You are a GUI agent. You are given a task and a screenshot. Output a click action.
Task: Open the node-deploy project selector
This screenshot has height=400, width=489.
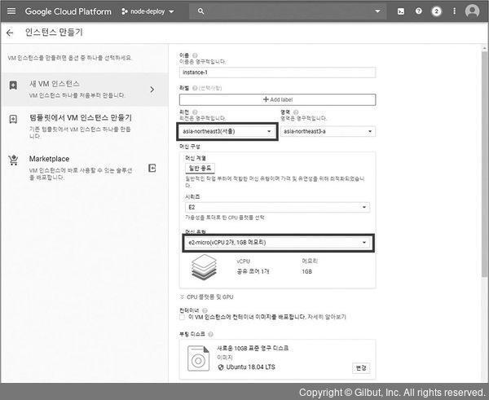(148, 11)
